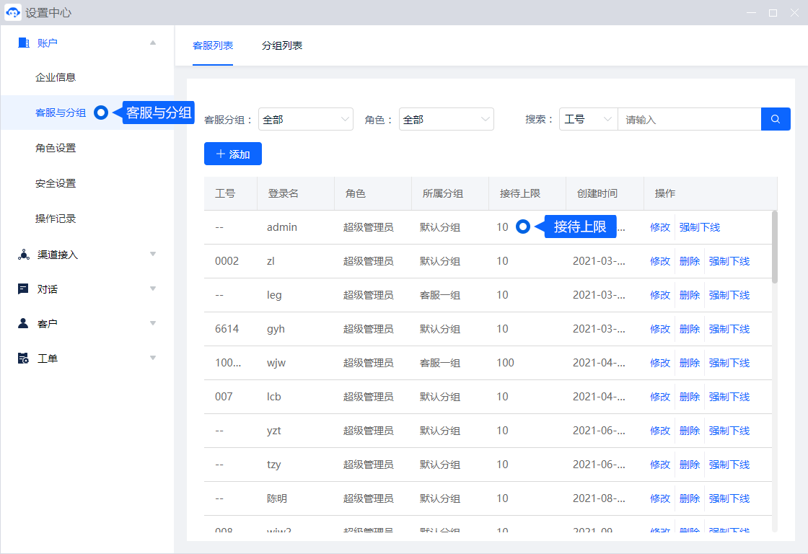Click 强制下线 for zl row
808x554 pixels.
729,261
